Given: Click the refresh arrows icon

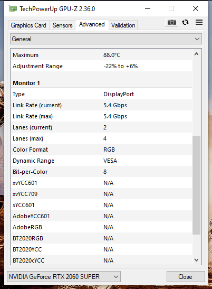Looking at the screenshot, I should pyautogui.click(x=185, y=22).
